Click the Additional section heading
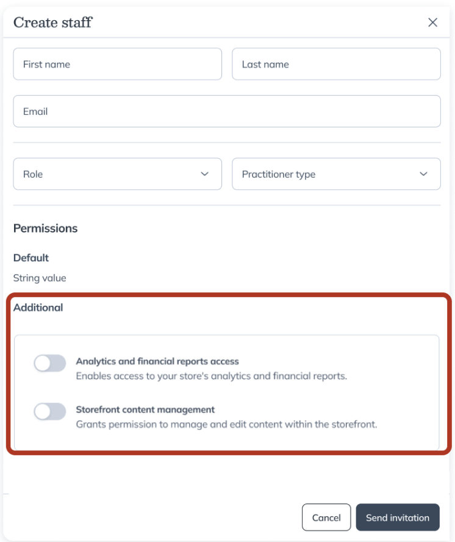This screenshot has width=455, height=542. click(38, 308)
